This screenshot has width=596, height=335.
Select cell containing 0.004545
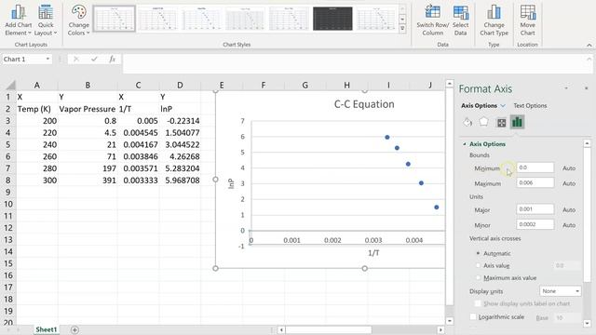tap(138, 132)
